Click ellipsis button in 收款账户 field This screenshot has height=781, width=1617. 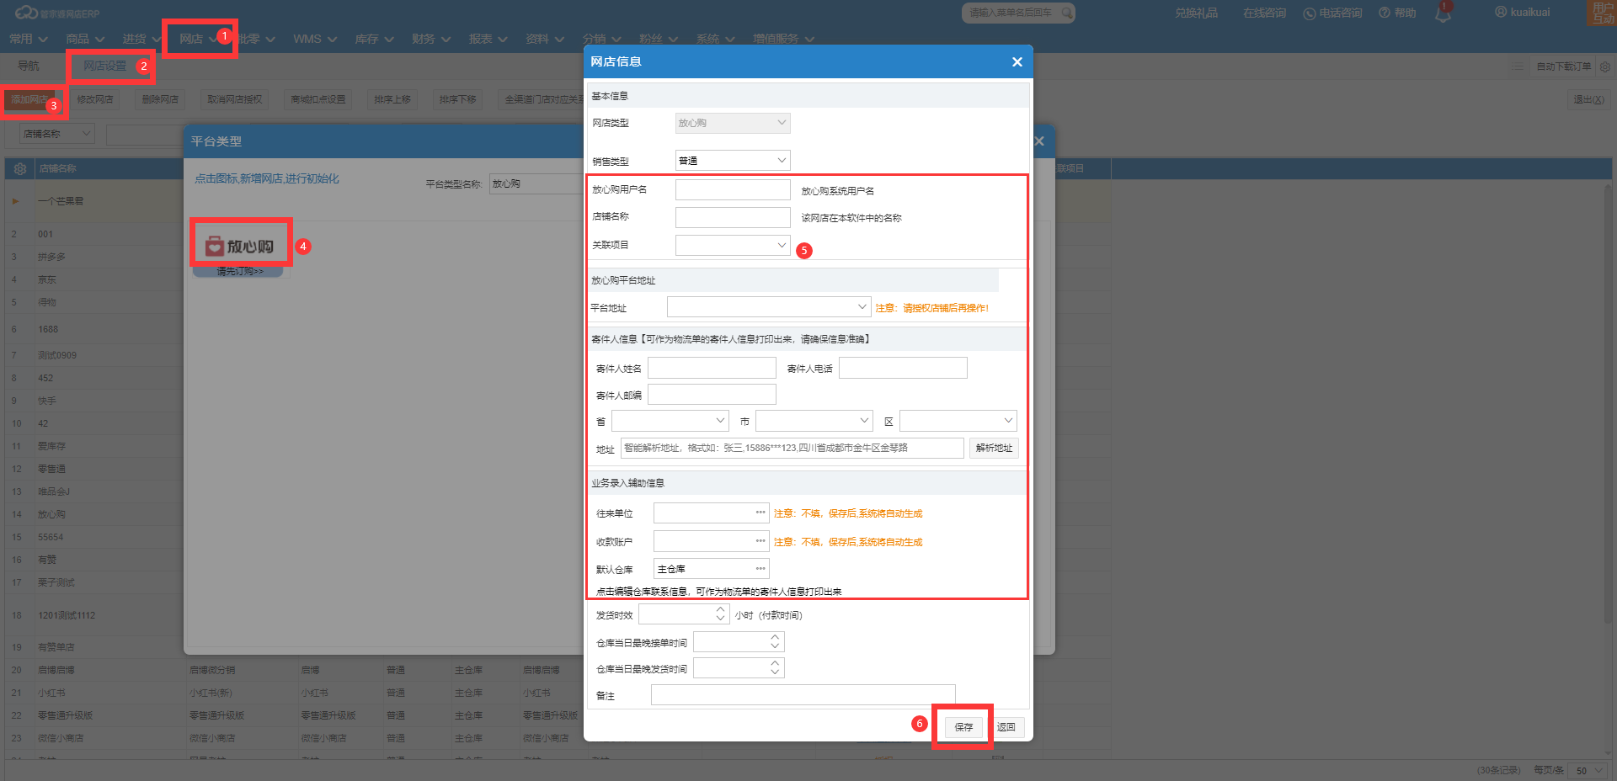(x=760, y=541)
